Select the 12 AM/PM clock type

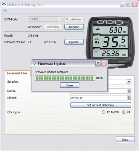point(103,112)
